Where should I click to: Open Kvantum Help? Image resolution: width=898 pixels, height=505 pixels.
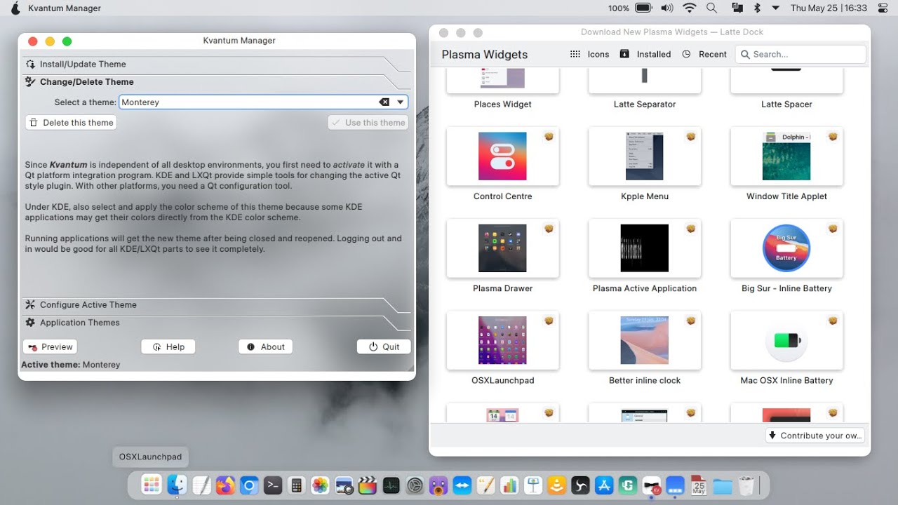pyautogui.click(x=168, y=346)
